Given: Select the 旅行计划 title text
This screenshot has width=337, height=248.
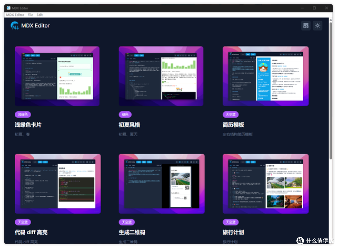Looking at the screenshot, I should pyautogui.click(x=233, y=232).
